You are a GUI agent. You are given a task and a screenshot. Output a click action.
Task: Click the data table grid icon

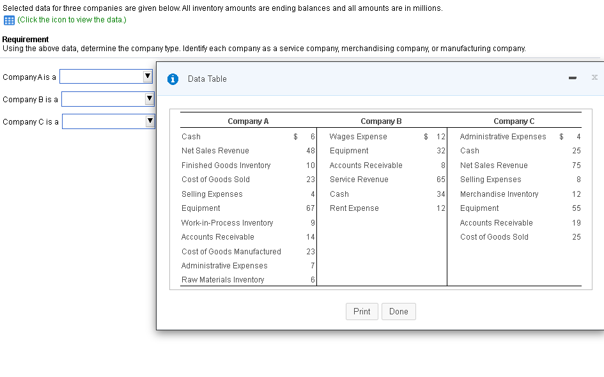pyautogui.click(x=9, y=20)
